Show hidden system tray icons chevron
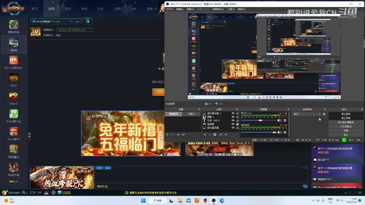 tap(313, 200)
